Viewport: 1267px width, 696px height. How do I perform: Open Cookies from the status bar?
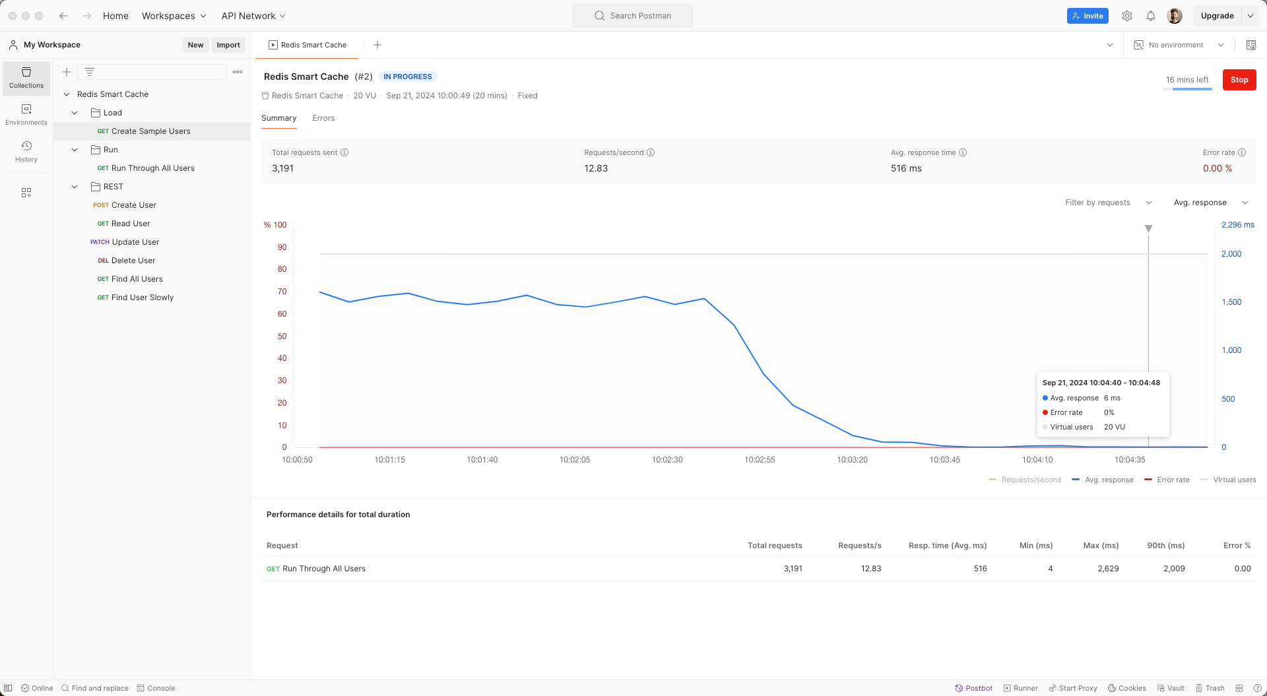(x=1126, y=688)
